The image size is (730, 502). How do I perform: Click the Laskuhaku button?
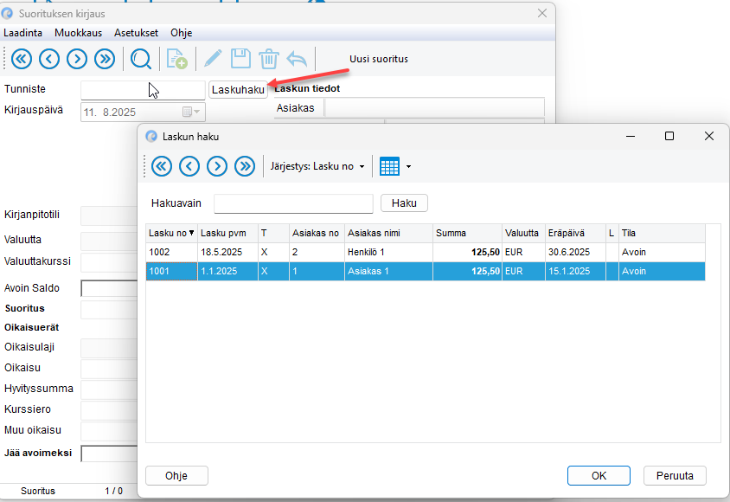(238, 89)
